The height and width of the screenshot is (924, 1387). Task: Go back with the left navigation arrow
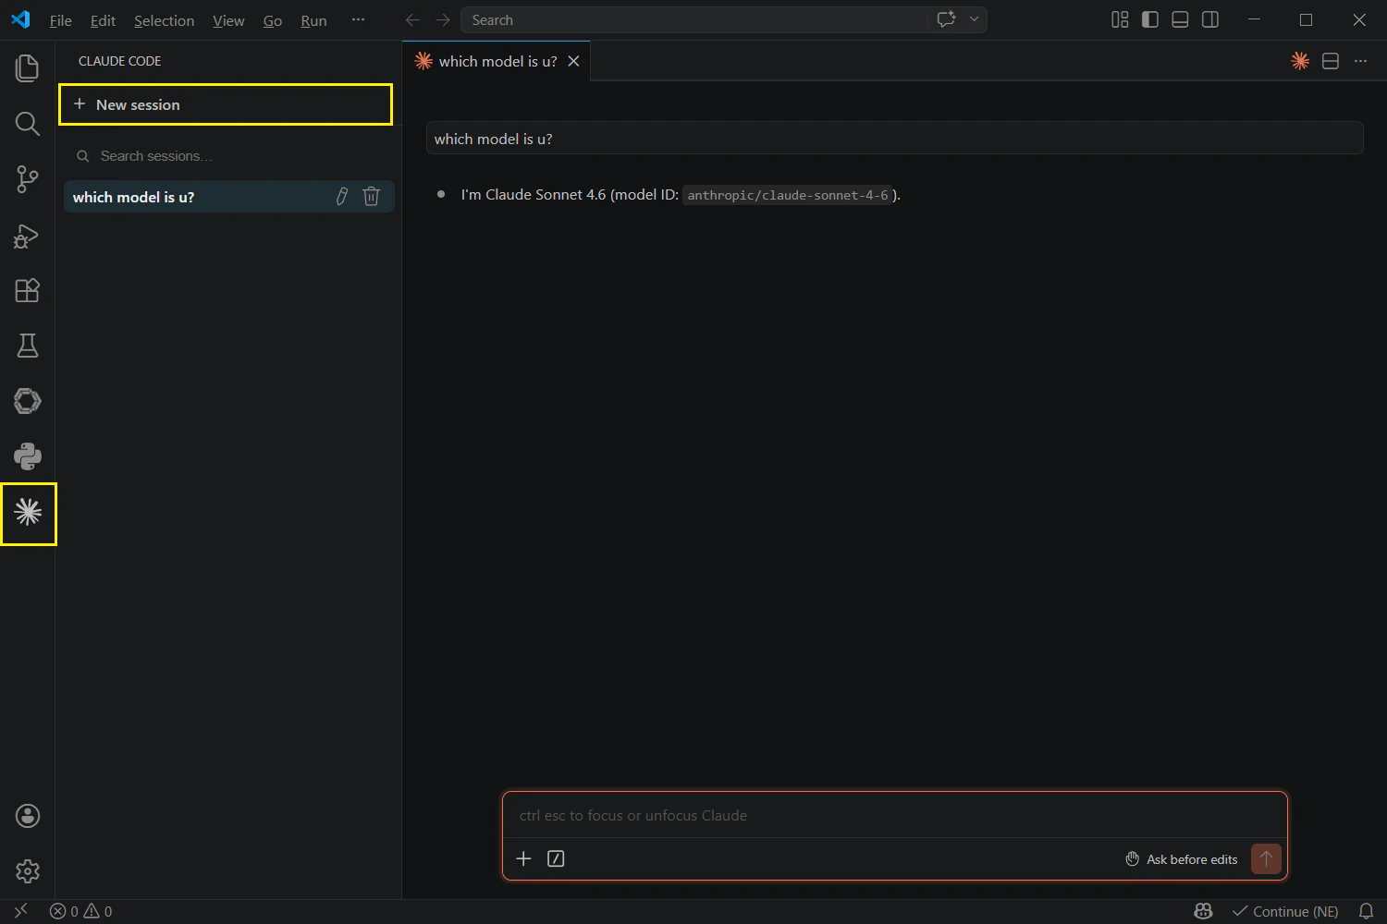point(412,20)
